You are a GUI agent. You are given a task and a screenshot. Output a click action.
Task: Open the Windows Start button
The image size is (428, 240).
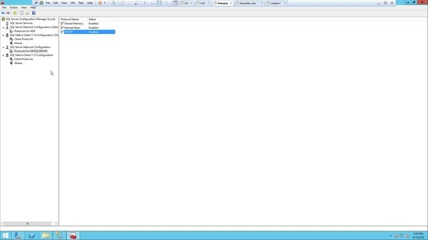click(5, 235)
